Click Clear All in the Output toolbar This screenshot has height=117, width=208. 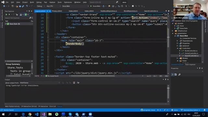(74, 83)
